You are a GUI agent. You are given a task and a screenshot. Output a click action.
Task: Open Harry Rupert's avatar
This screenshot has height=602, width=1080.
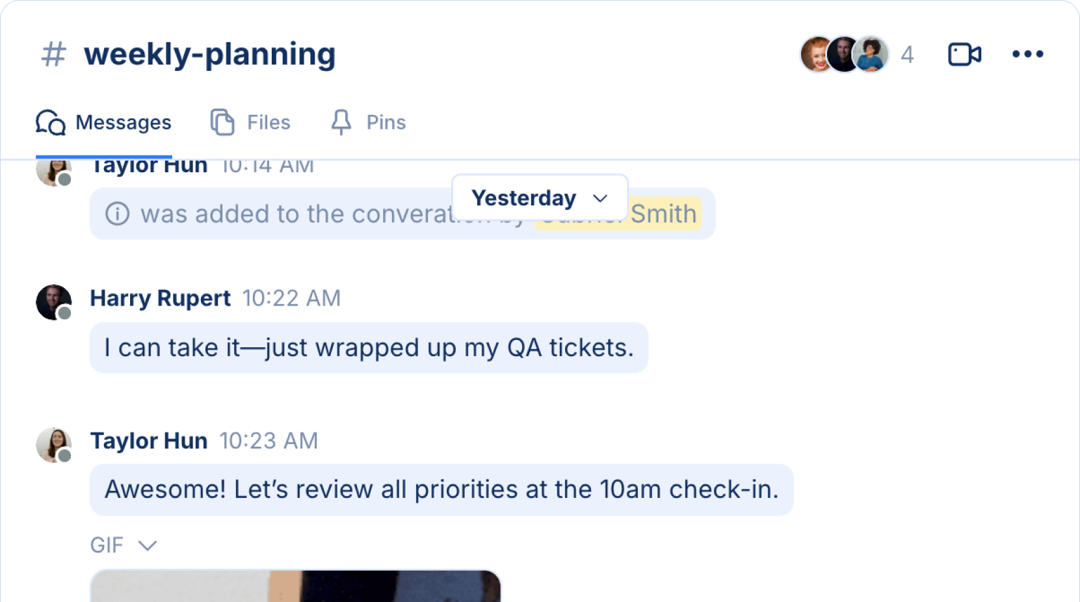tap(54, 302)
